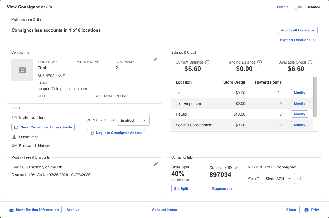This screenshot has height=218, width=329.
Task: Click the Reward Points column header
Action: coord(268,82)
